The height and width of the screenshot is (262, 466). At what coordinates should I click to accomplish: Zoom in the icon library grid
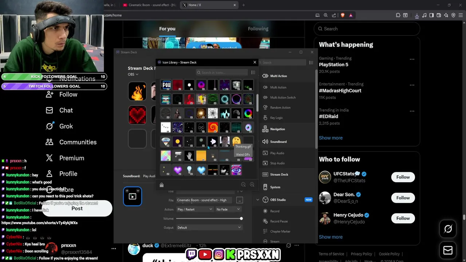252,184
